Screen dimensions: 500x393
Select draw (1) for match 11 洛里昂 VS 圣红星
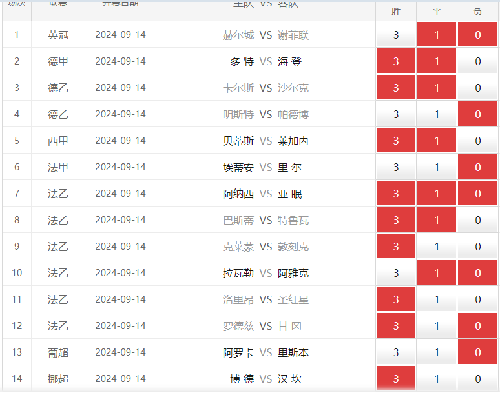click(x=437, y=299)
